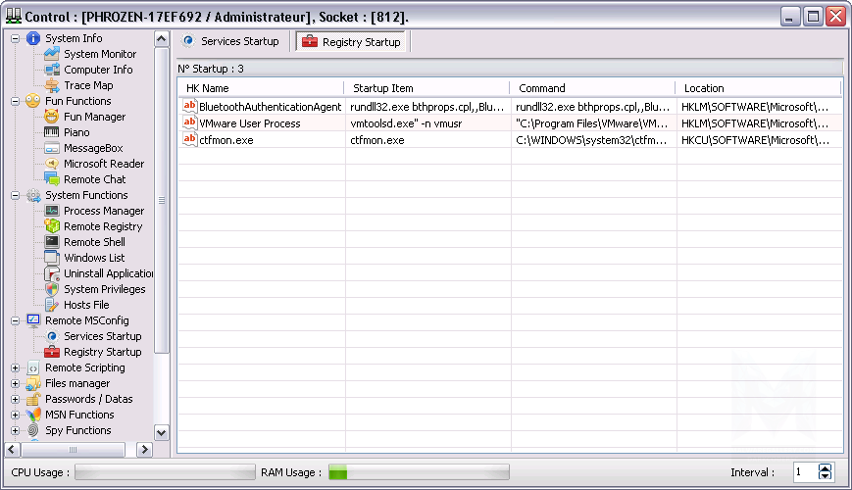Collapse the System Info tree node
852x490 pixels.
15,38
